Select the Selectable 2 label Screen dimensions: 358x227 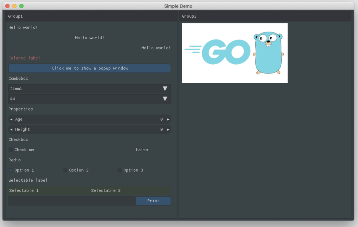(x=130, y=191)
